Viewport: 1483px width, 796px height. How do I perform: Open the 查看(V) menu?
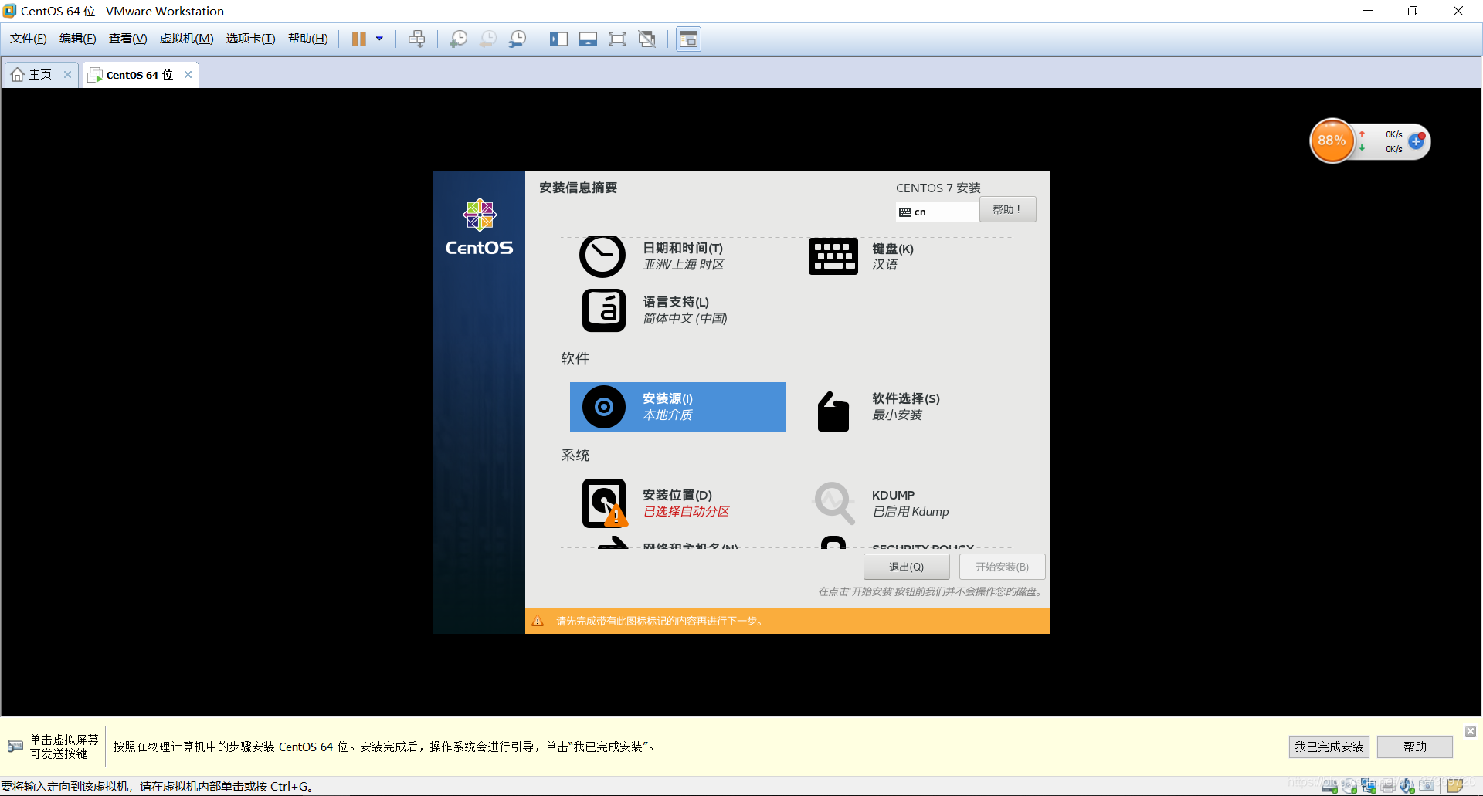127,39
